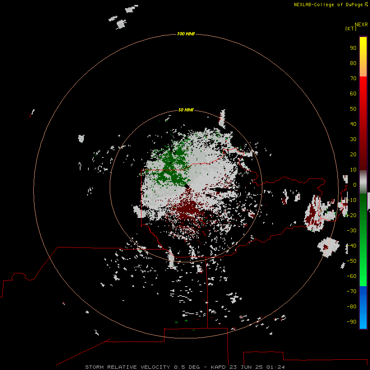
Task: Click the -70 value on the velocity scale
Action: point(351,291)
